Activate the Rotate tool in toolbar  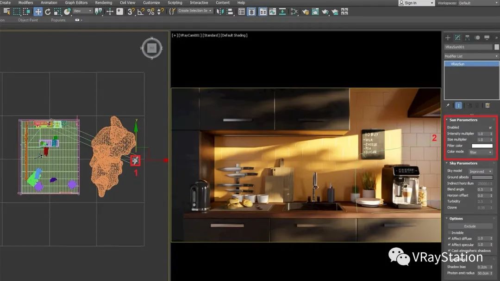point(48,12)
